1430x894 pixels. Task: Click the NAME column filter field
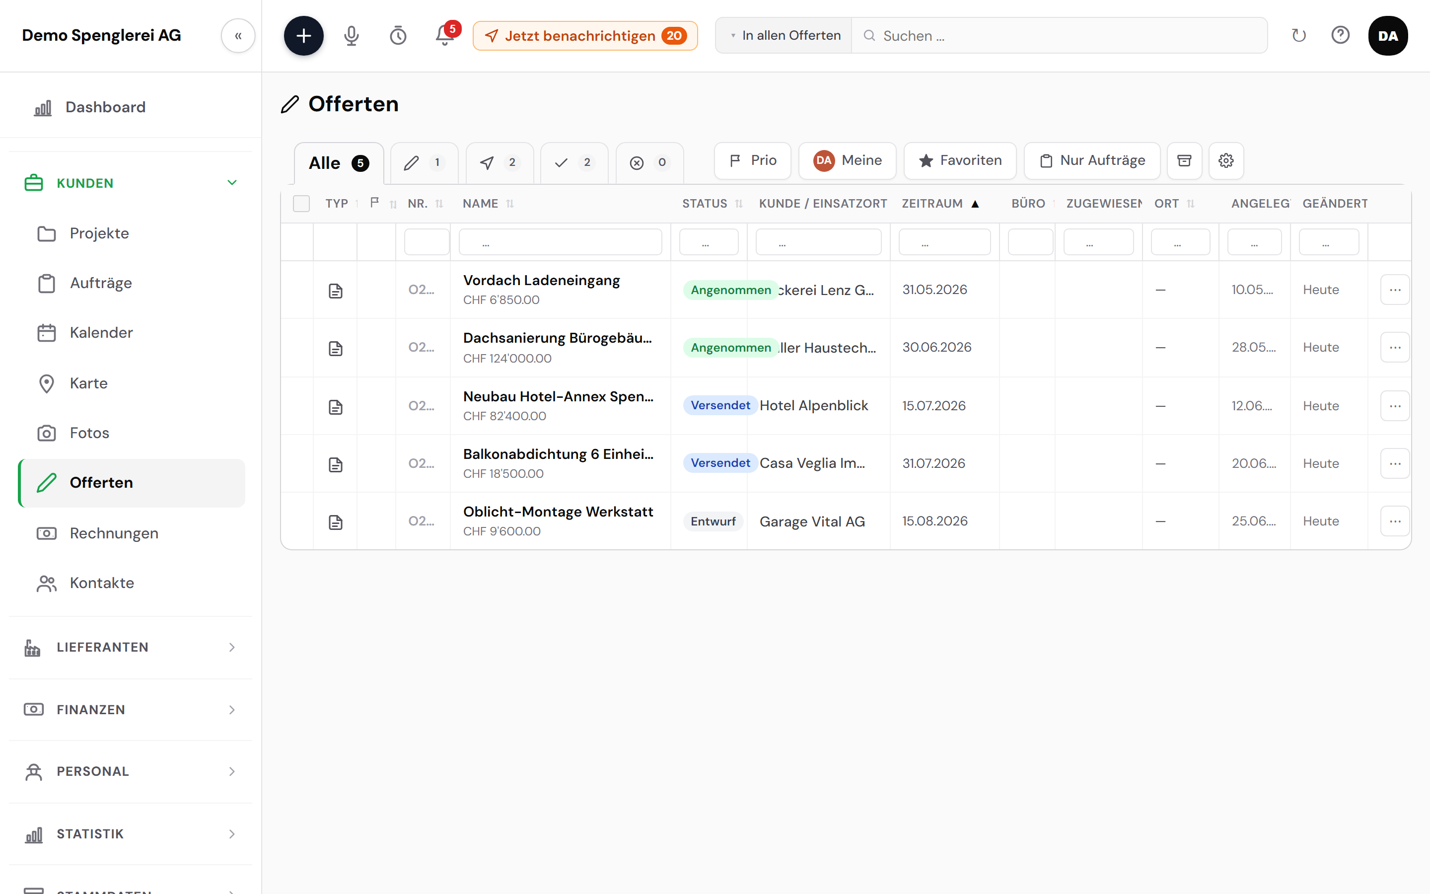[x=560, y=242]
